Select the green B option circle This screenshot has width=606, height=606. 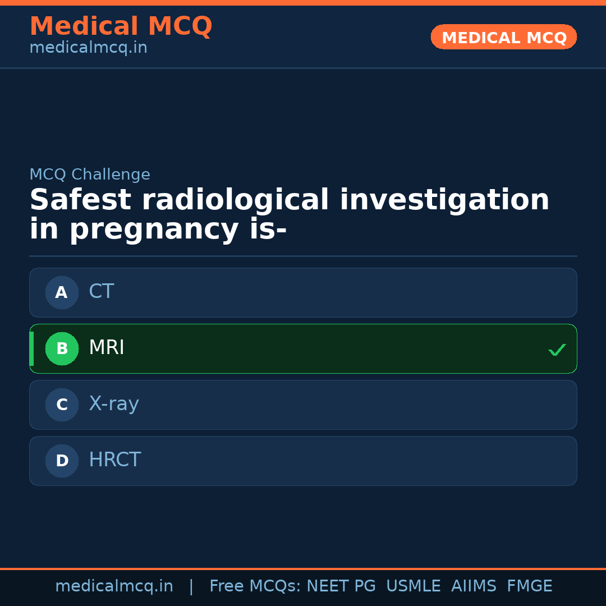(62, 348)
